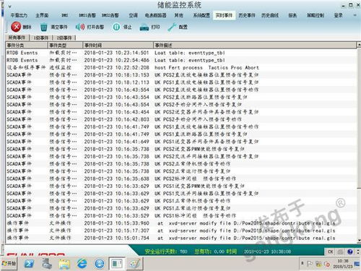Select the 2级事件 tab
This screenshot has width=361, height=271.
pyautogui.click(x=64, y=38)
